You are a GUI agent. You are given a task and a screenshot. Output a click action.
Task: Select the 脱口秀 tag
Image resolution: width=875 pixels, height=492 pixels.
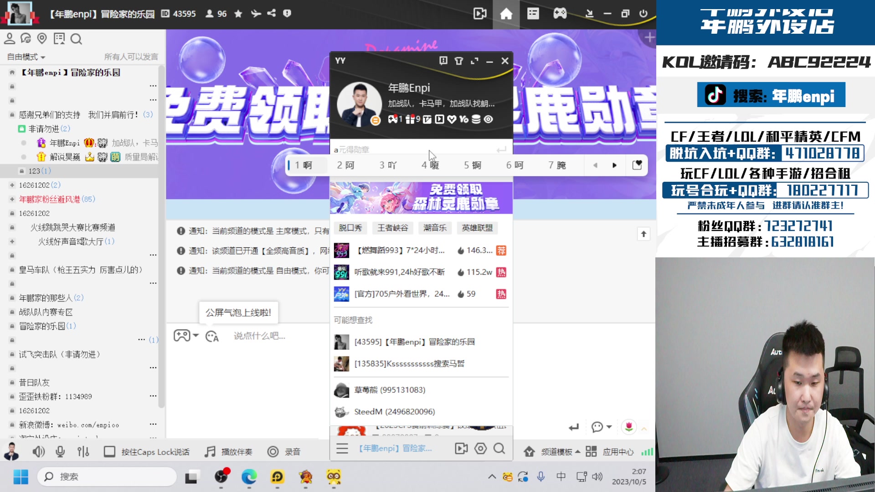tap(350, 228)
